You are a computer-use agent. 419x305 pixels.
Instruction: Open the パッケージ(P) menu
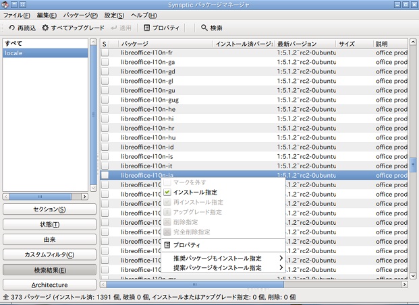[x=80, y=15]
